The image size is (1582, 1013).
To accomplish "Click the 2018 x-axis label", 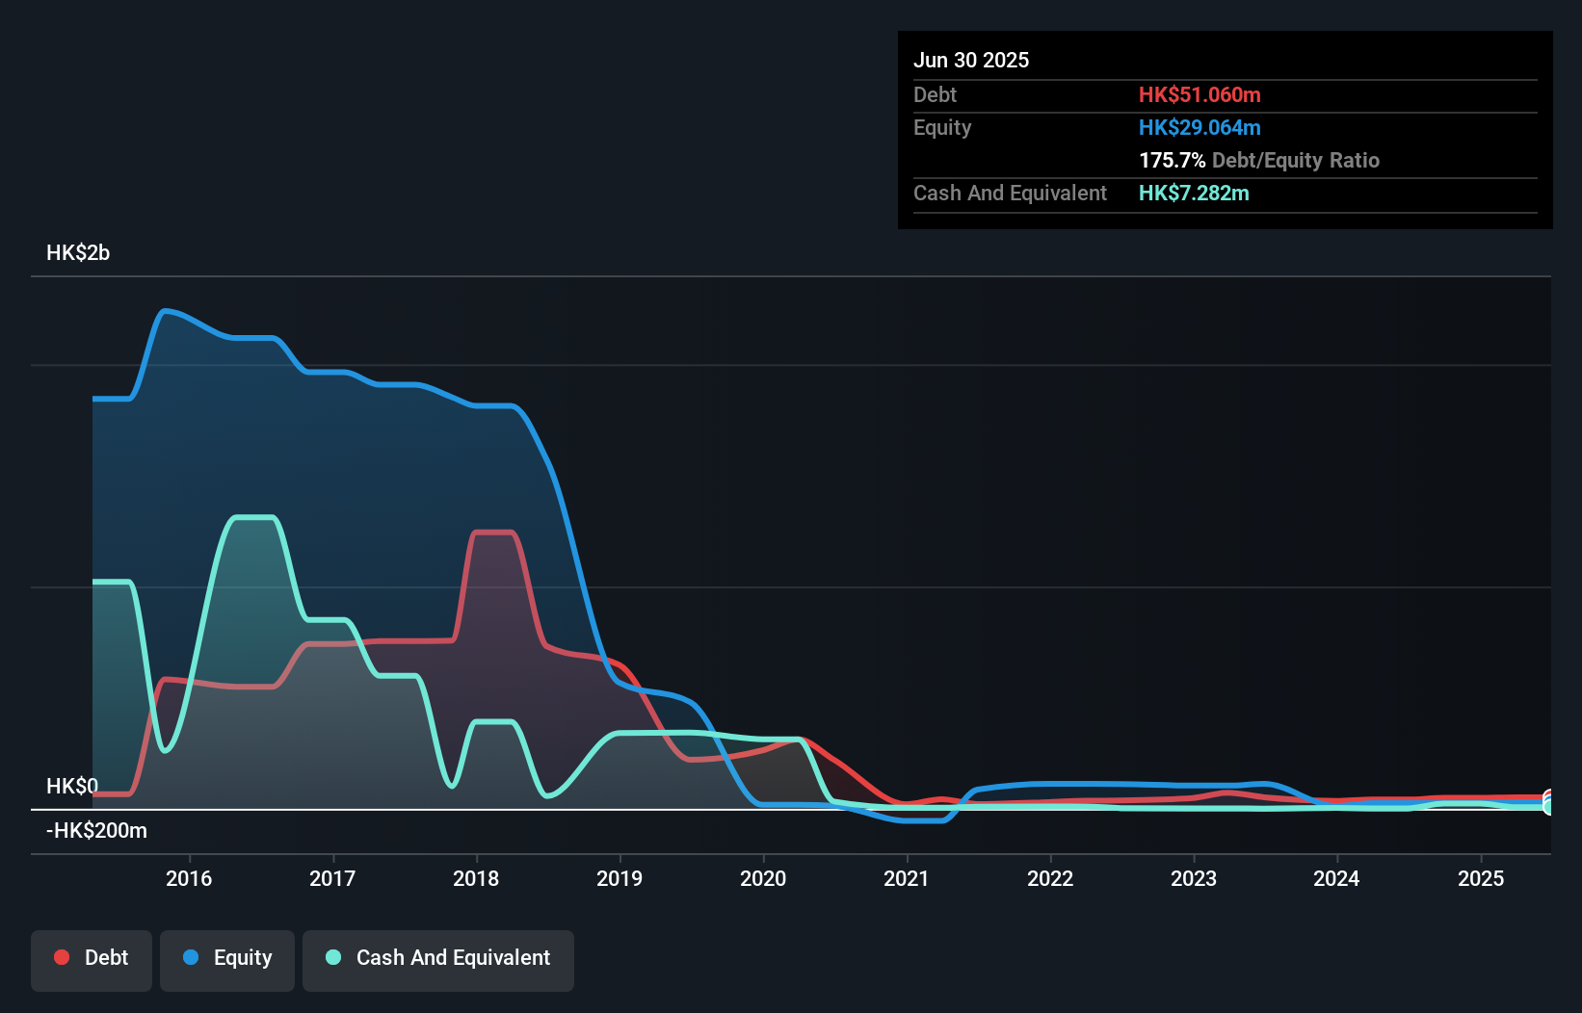I will pyautogui.click(x=476, y=878).
